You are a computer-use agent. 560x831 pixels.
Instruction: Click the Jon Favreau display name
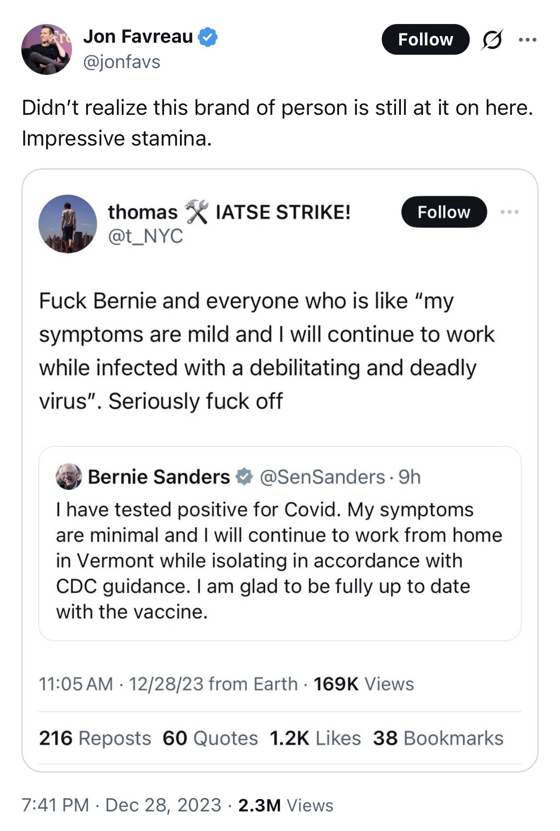point(138,36)
